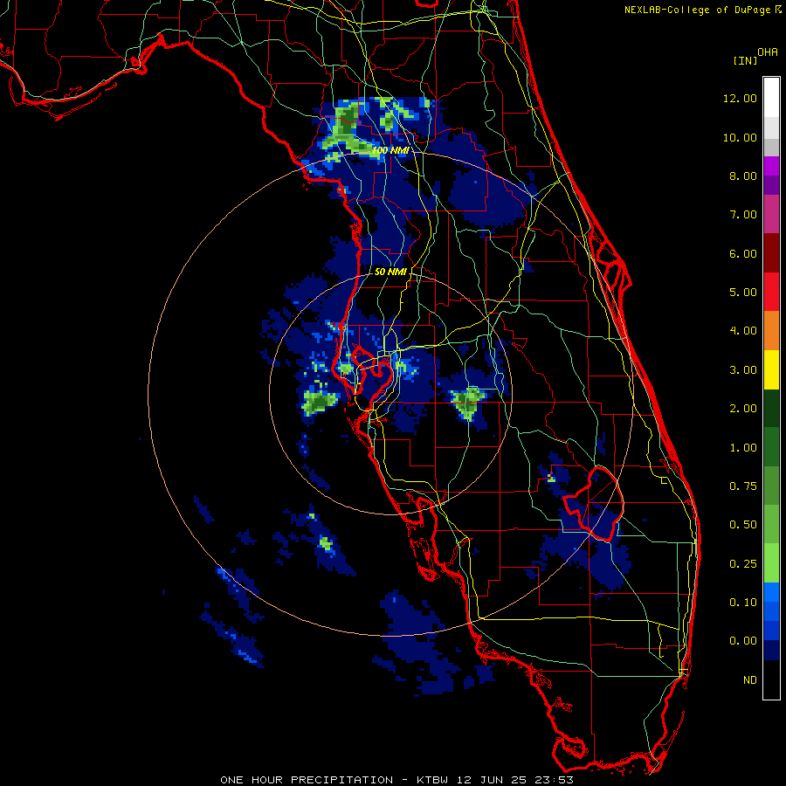The height and width of the screenshot is (786, 786).
Task: Click the 100 NMI range ring label
Action: 390,150
